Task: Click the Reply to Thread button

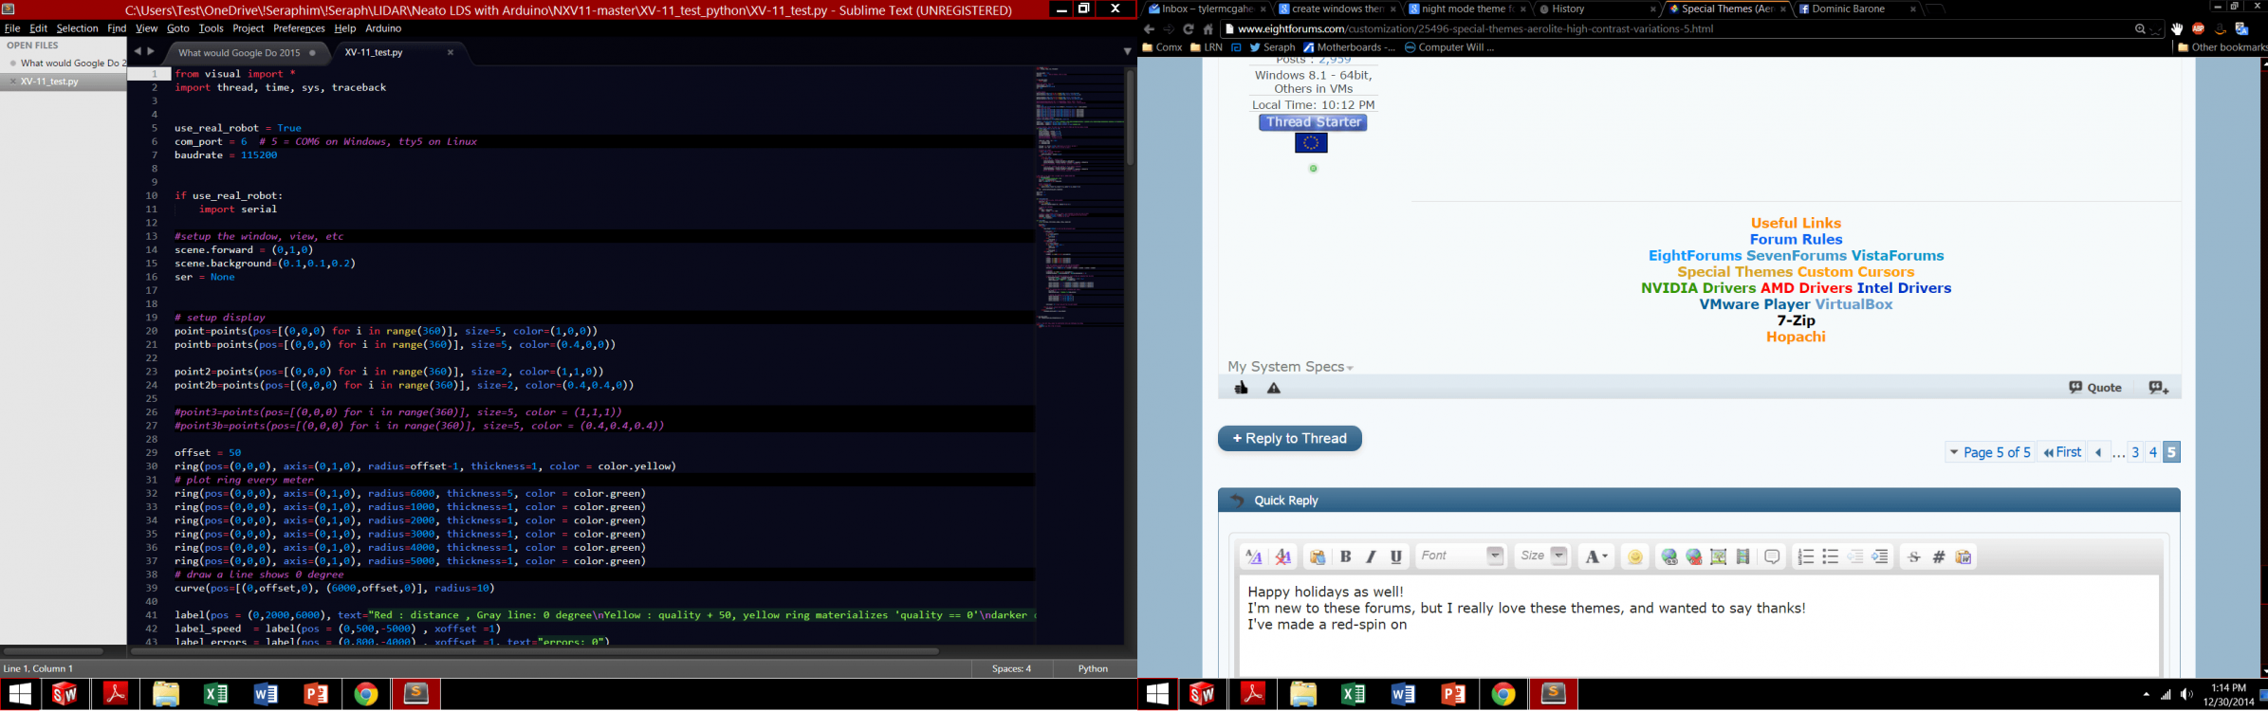Action: tap(1289, 439)
